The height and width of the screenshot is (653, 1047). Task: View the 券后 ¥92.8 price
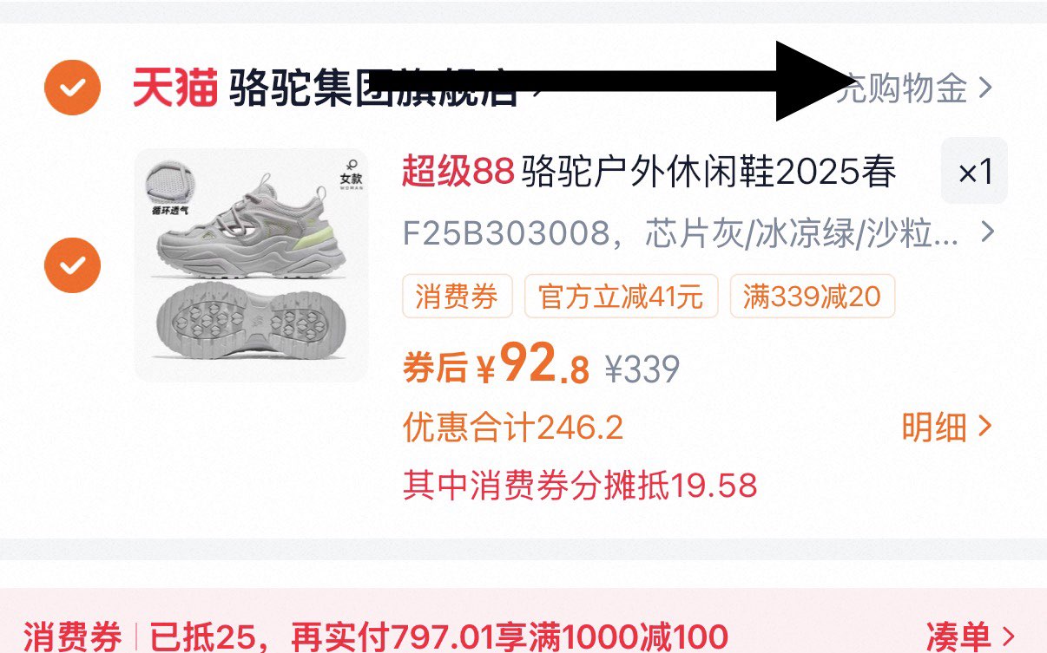[x=497, y=368]
